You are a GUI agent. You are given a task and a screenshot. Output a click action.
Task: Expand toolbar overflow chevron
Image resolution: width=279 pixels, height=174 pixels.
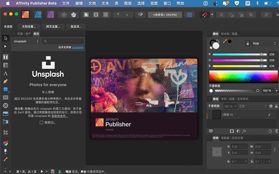pos(277,15)
